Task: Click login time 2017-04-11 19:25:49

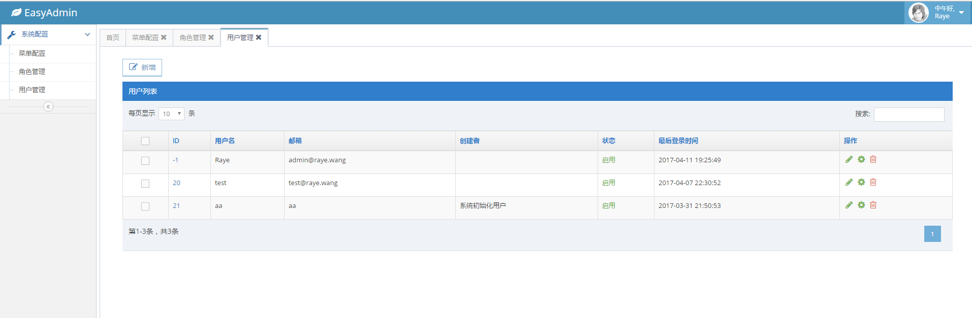Action: click(x=689, y=160)
